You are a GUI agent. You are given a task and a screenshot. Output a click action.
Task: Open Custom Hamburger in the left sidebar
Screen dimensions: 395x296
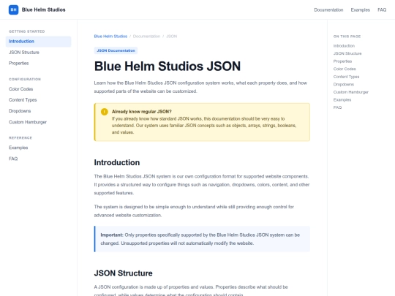(x=39, y=122)
